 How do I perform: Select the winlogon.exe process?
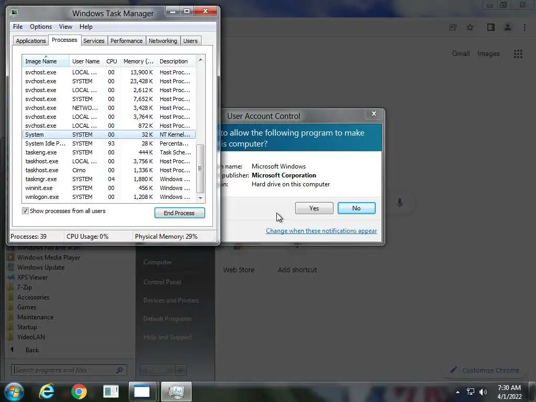tap(109, 197)
